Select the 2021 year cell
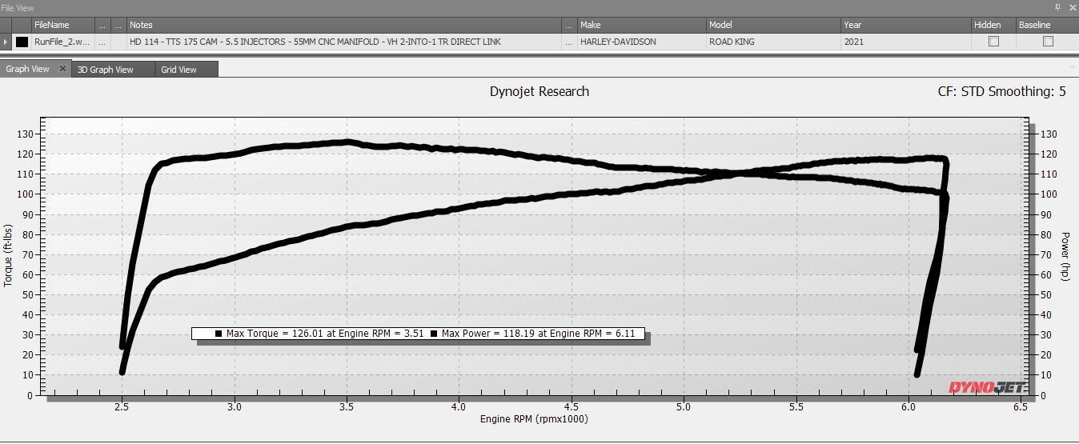The height and width of the screenshot is (444, 1079). (905, 42)
